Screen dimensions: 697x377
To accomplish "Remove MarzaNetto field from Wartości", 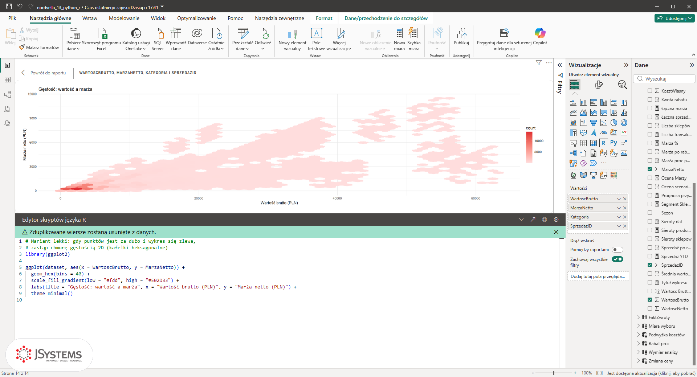I will (x=625, y=208).
